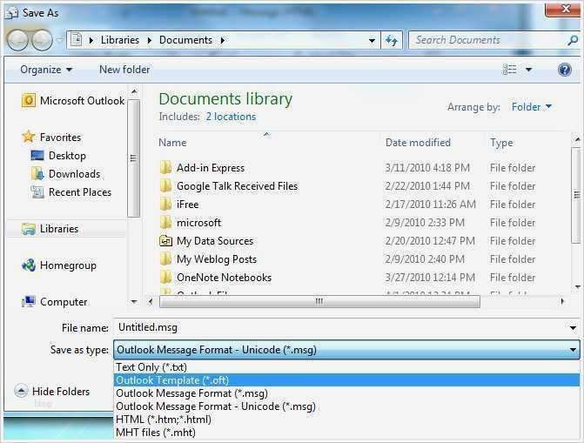Click the Google Talk Received Files folder icon
The width and height of the screenshot is (584, 443).
(165, 186)
